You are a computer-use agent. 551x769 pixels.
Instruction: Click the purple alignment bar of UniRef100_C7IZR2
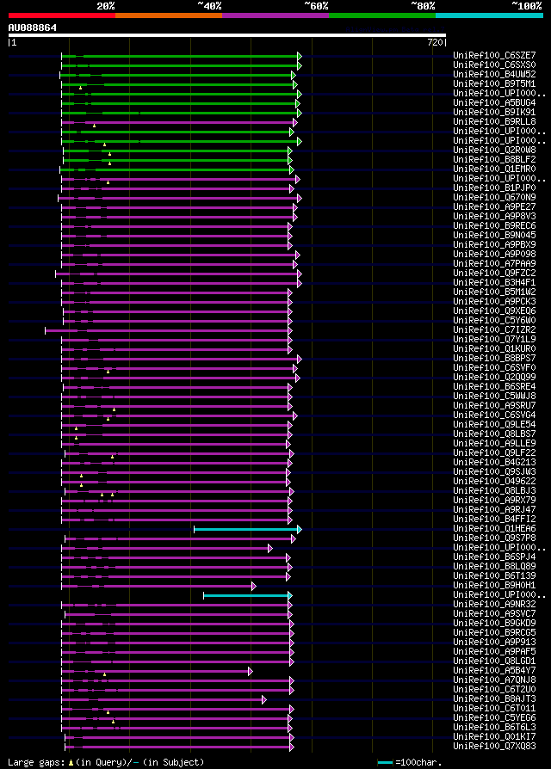tap(167, 331)
